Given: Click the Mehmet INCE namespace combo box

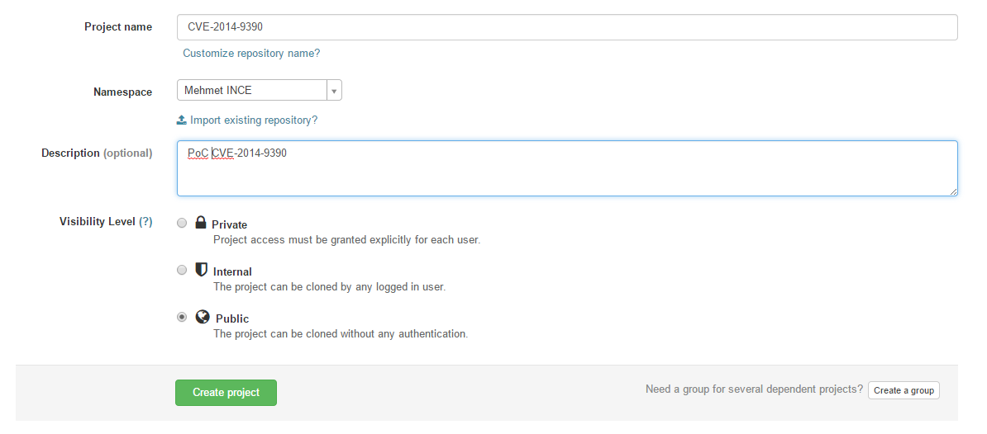Looking at the screenshot, I should 260,91.
